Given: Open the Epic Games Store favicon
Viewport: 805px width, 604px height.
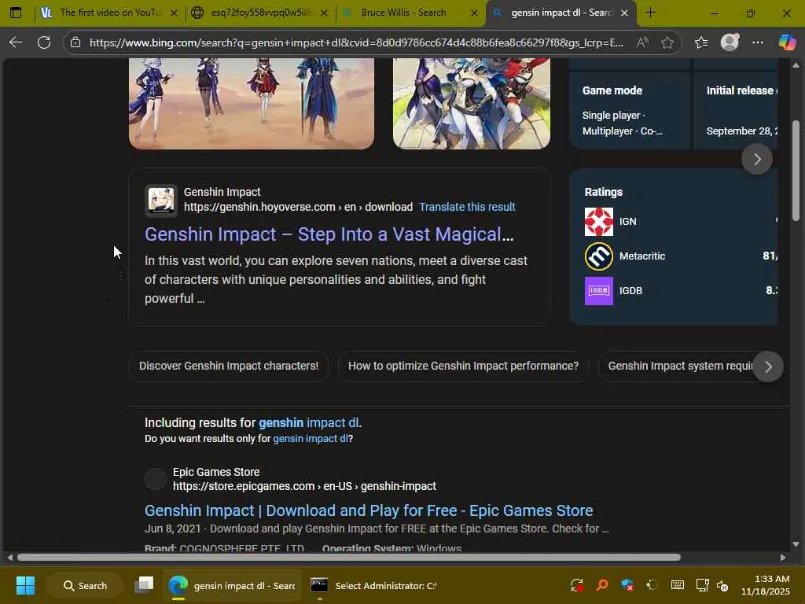Looking at the screenshot, I should tap(156, 479).
